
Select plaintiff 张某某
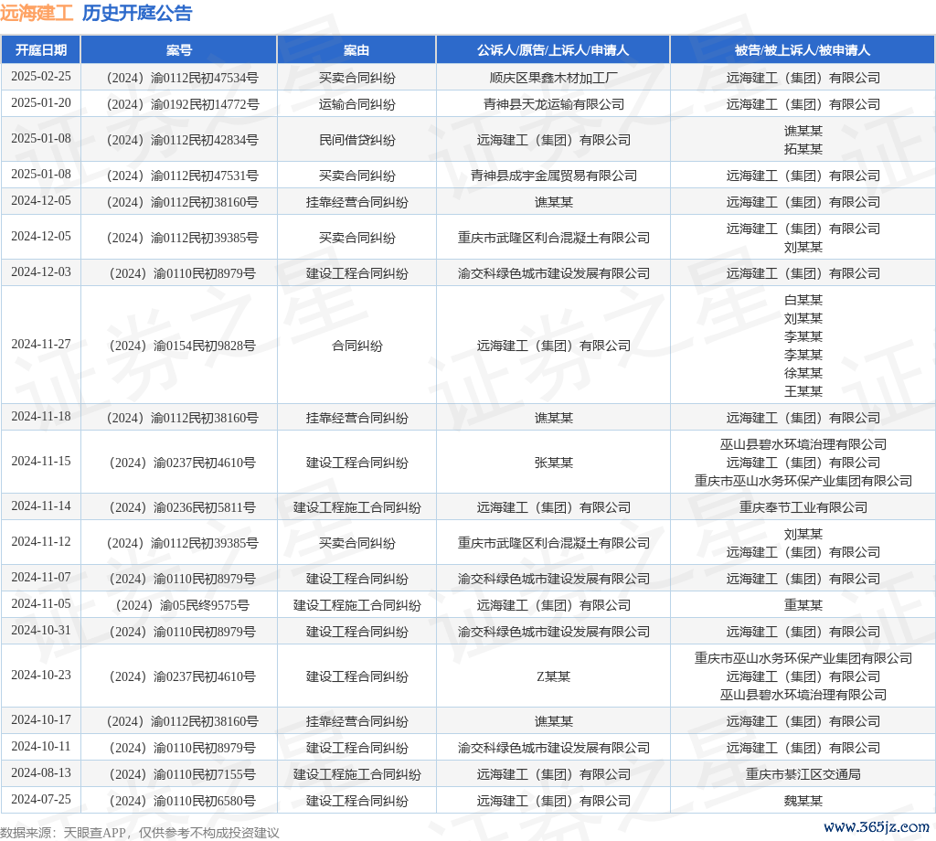[553, 463]
